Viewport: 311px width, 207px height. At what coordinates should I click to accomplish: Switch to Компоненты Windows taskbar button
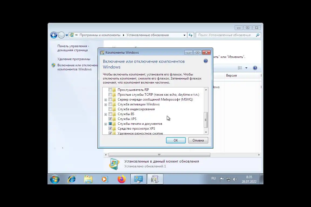155,179
